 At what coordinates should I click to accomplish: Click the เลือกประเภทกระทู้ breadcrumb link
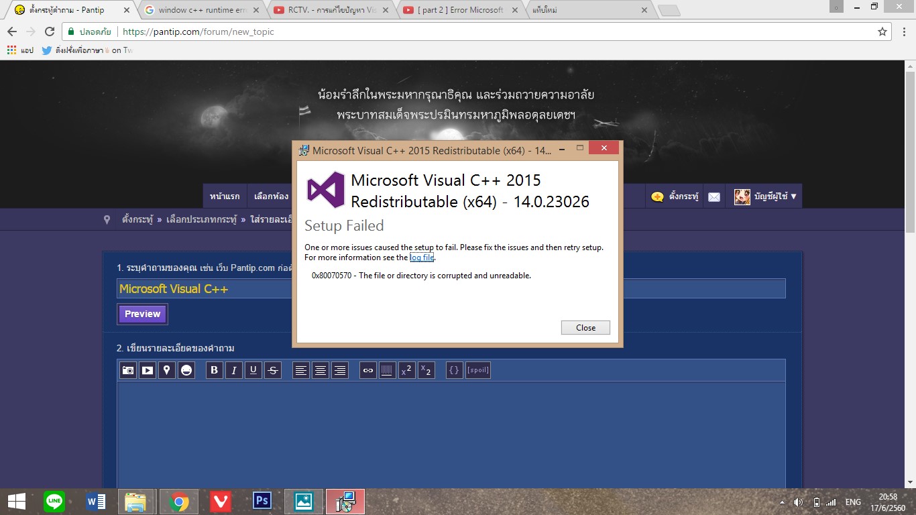tap(202, 219)
